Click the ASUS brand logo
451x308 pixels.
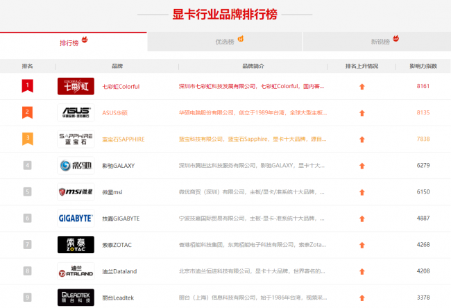[76, 113]
